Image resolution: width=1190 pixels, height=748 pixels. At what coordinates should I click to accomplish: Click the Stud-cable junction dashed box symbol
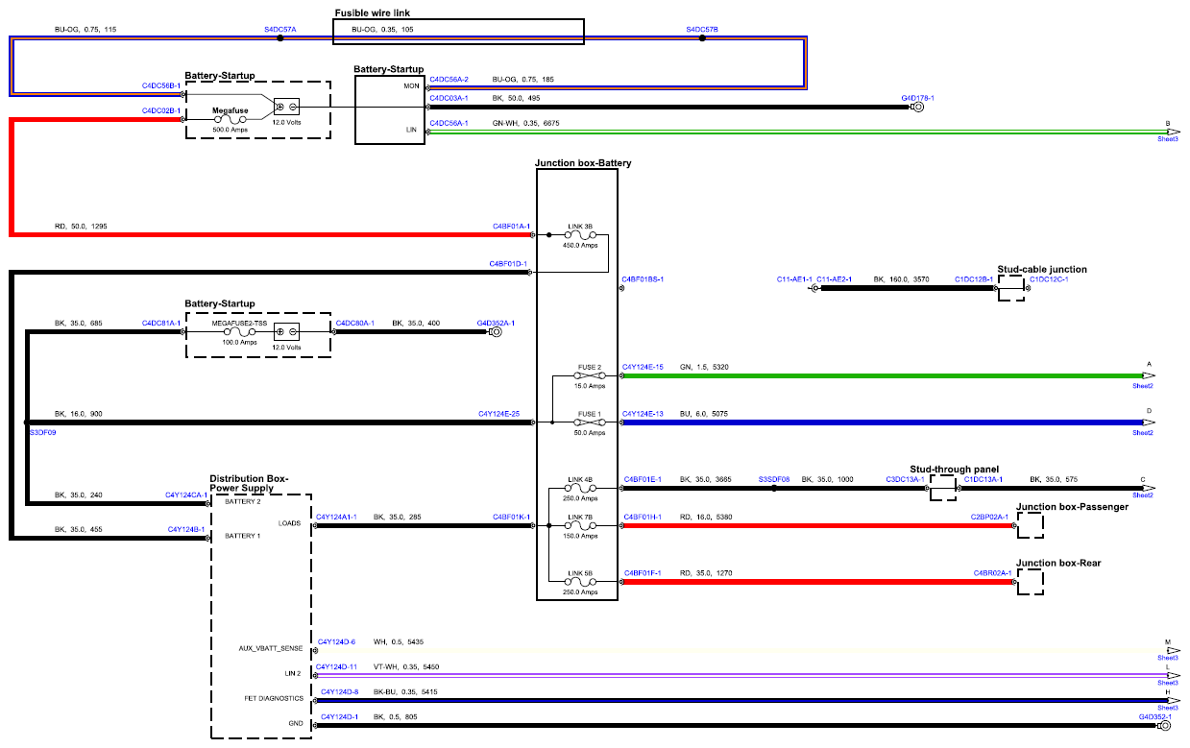coord(1011,287)
